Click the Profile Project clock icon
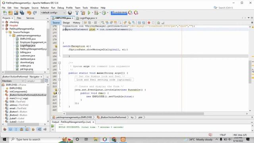 point(104,13)
